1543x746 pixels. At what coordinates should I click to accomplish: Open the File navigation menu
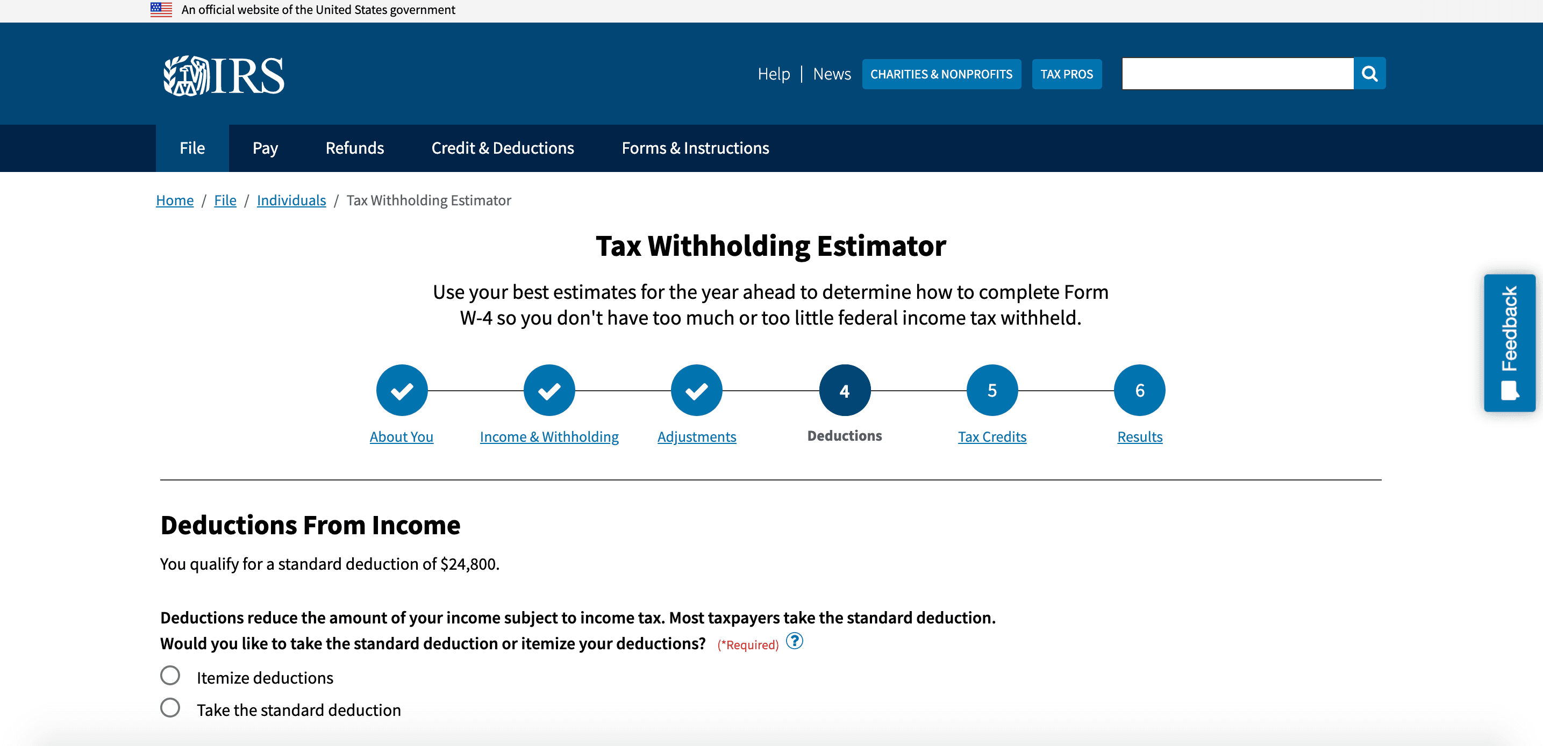(192, 148)
